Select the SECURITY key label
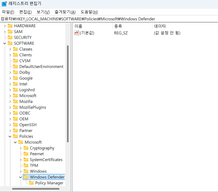Screen dimensions: 218x192 coord(23,38)
